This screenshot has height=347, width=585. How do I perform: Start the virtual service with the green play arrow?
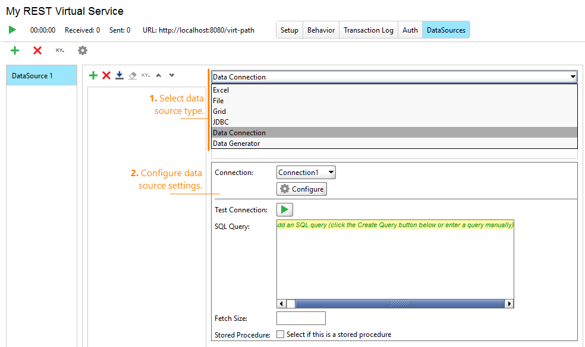tap(11, 29)
